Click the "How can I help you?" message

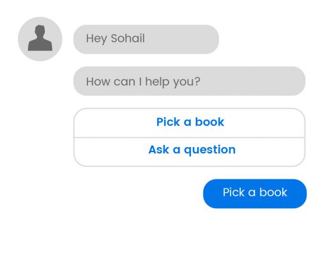pos(190,81)
